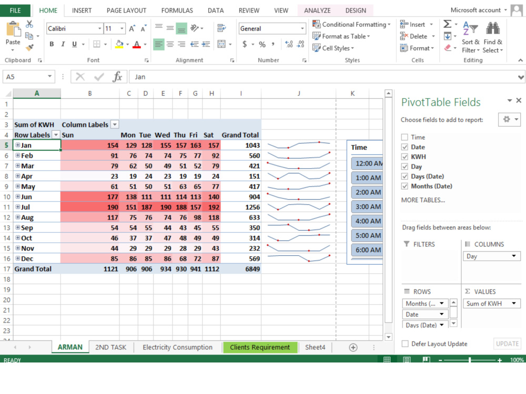The height and width of the screenshot is (394, 526).
Task: Expand the Jul row group
Action: pyautogui.click(x=17, y=206)
